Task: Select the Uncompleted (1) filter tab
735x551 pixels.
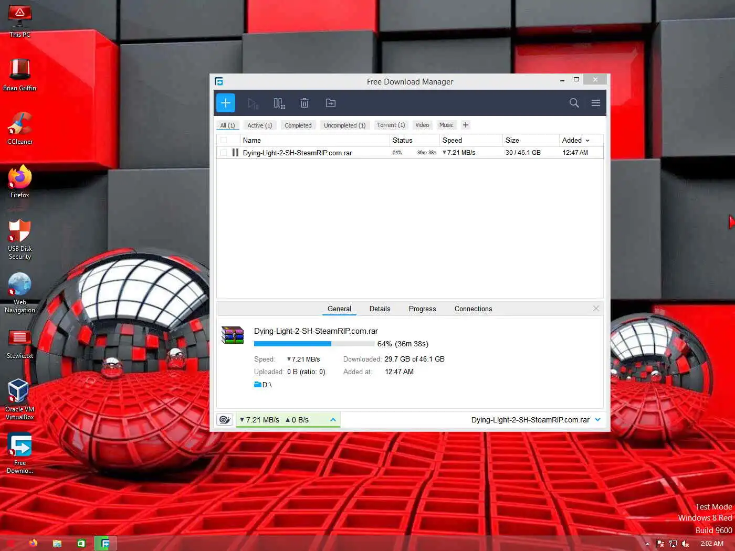Action: pyautogui.click(x=344, y=125)
